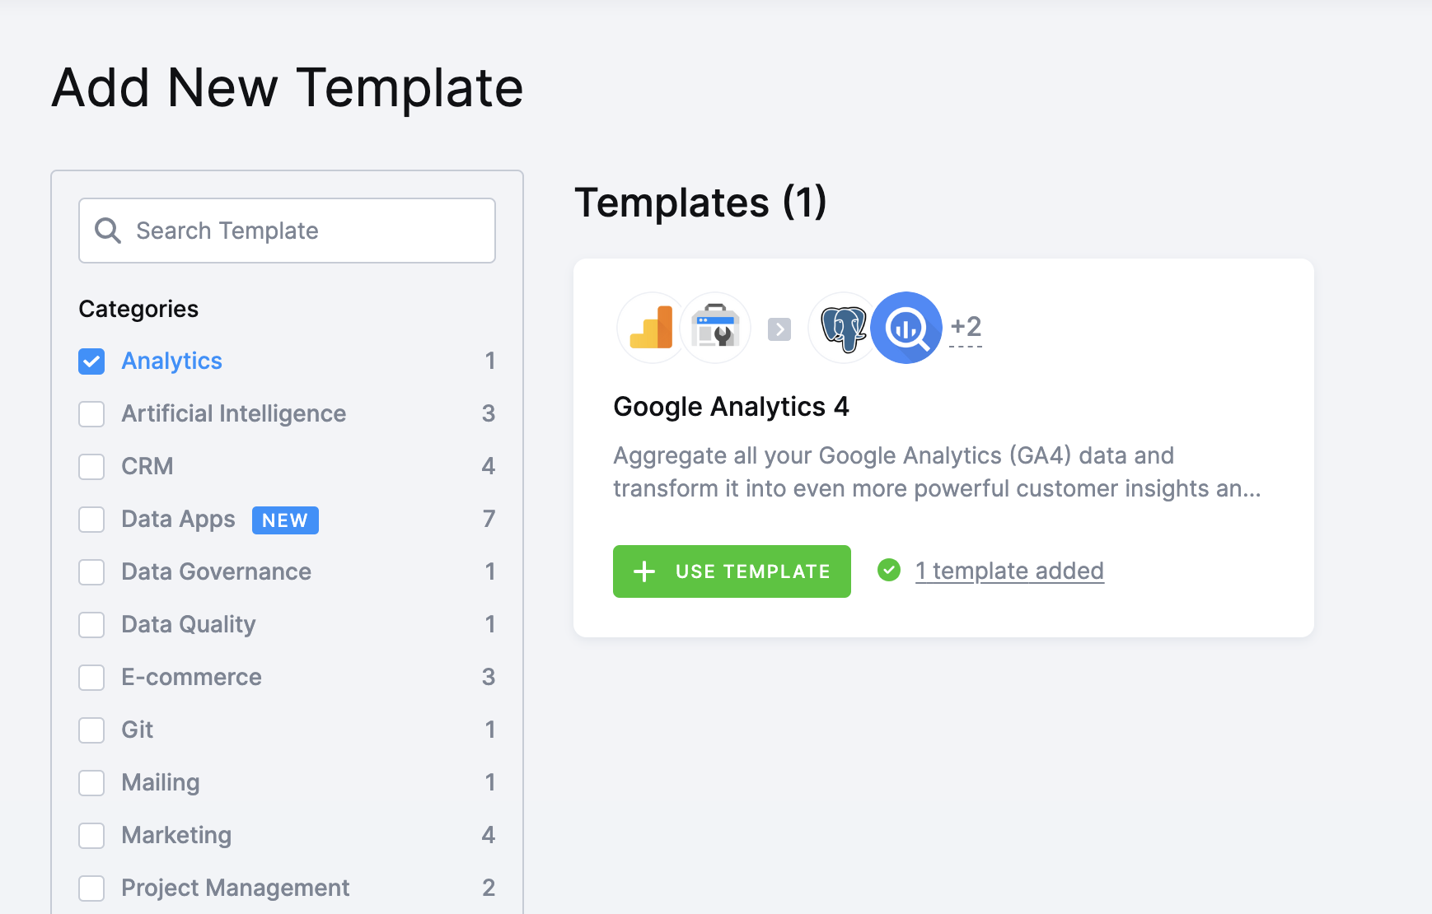
Task: Click the BigQuery destination icon
Action: coord(906,328)
